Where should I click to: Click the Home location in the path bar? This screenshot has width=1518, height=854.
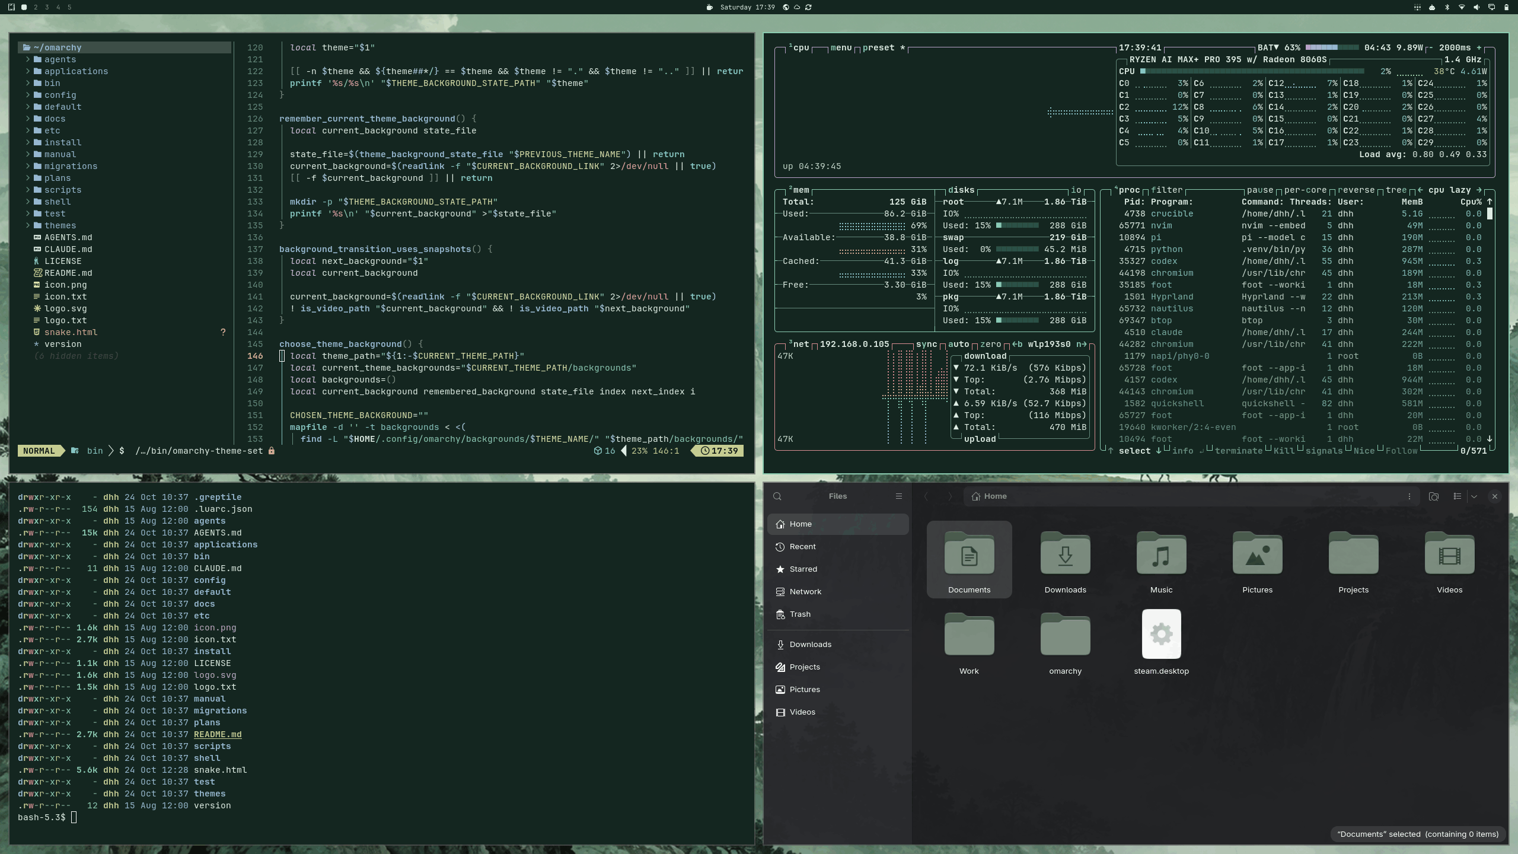[x=989, y=496]
